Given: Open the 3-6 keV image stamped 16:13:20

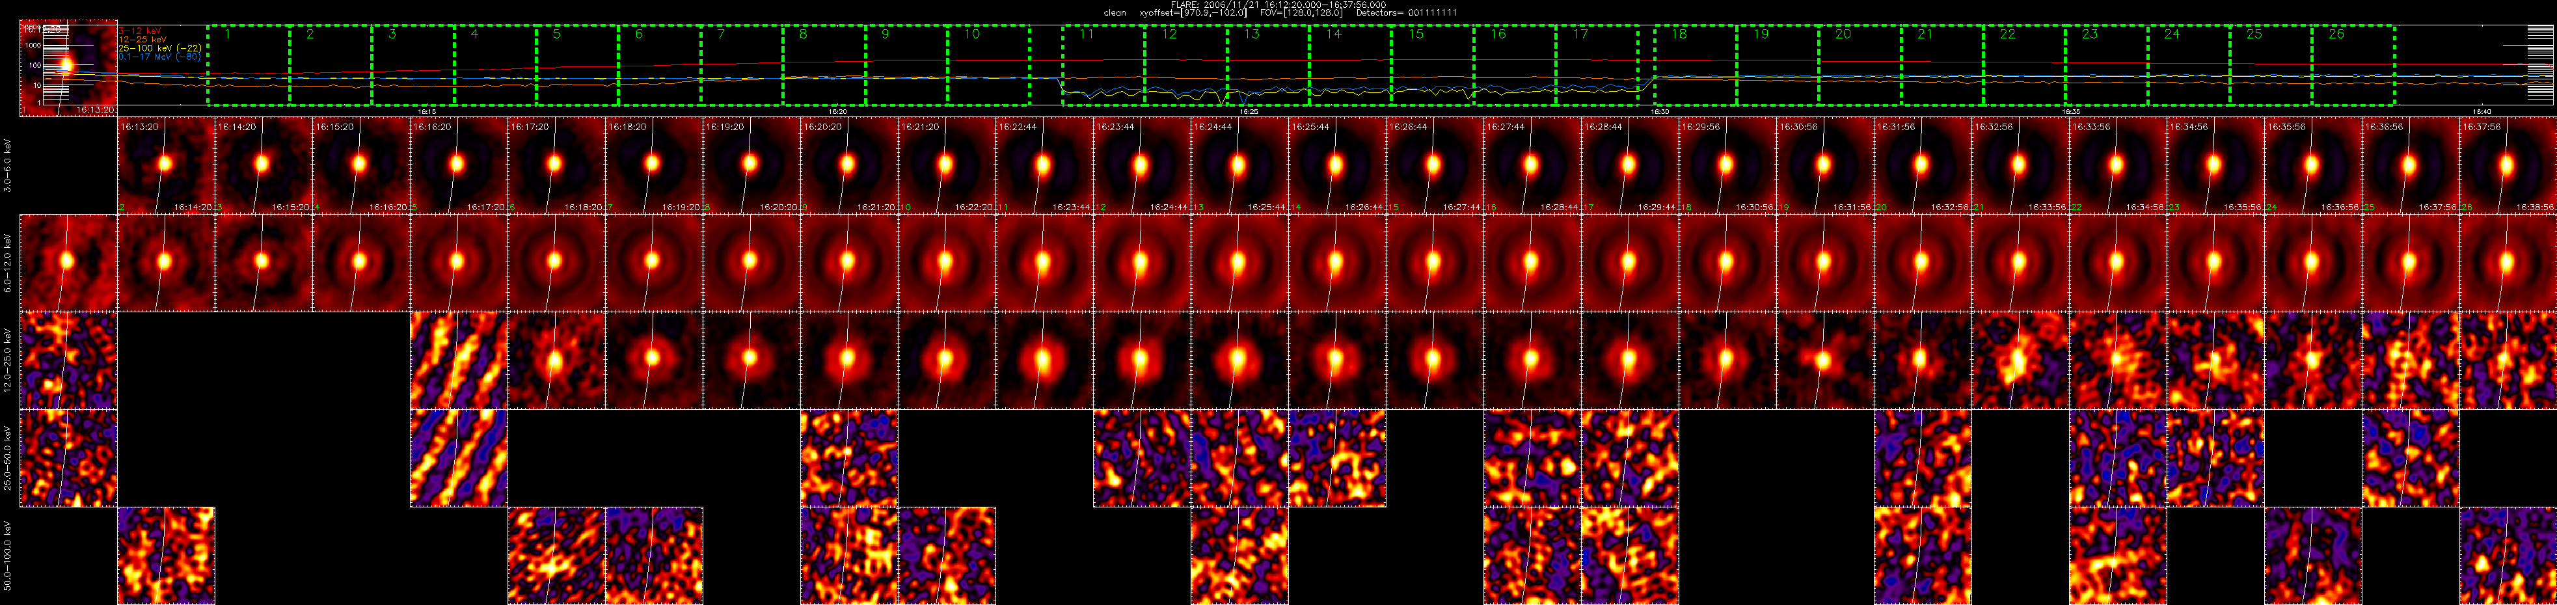Looking at the screenshot, I should click(166, 166).
